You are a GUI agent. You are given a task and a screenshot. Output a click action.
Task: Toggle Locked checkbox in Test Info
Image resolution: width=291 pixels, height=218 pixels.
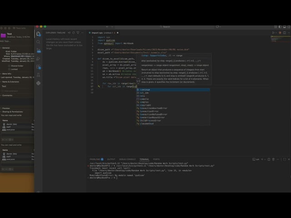pyautogui.click(x=9, y=69)
